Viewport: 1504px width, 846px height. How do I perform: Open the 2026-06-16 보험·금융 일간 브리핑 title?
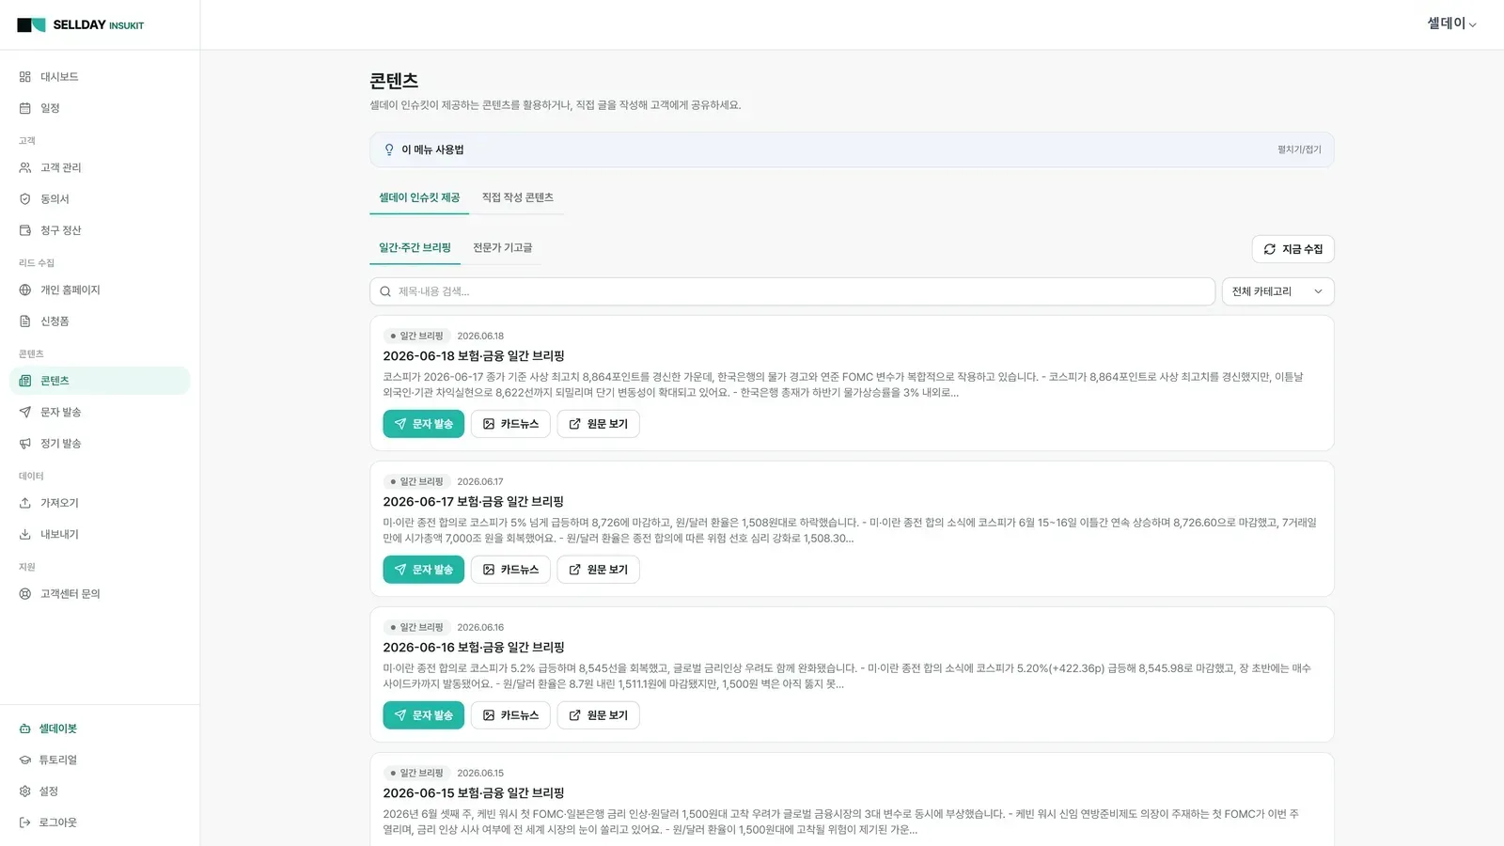(474, 648)
